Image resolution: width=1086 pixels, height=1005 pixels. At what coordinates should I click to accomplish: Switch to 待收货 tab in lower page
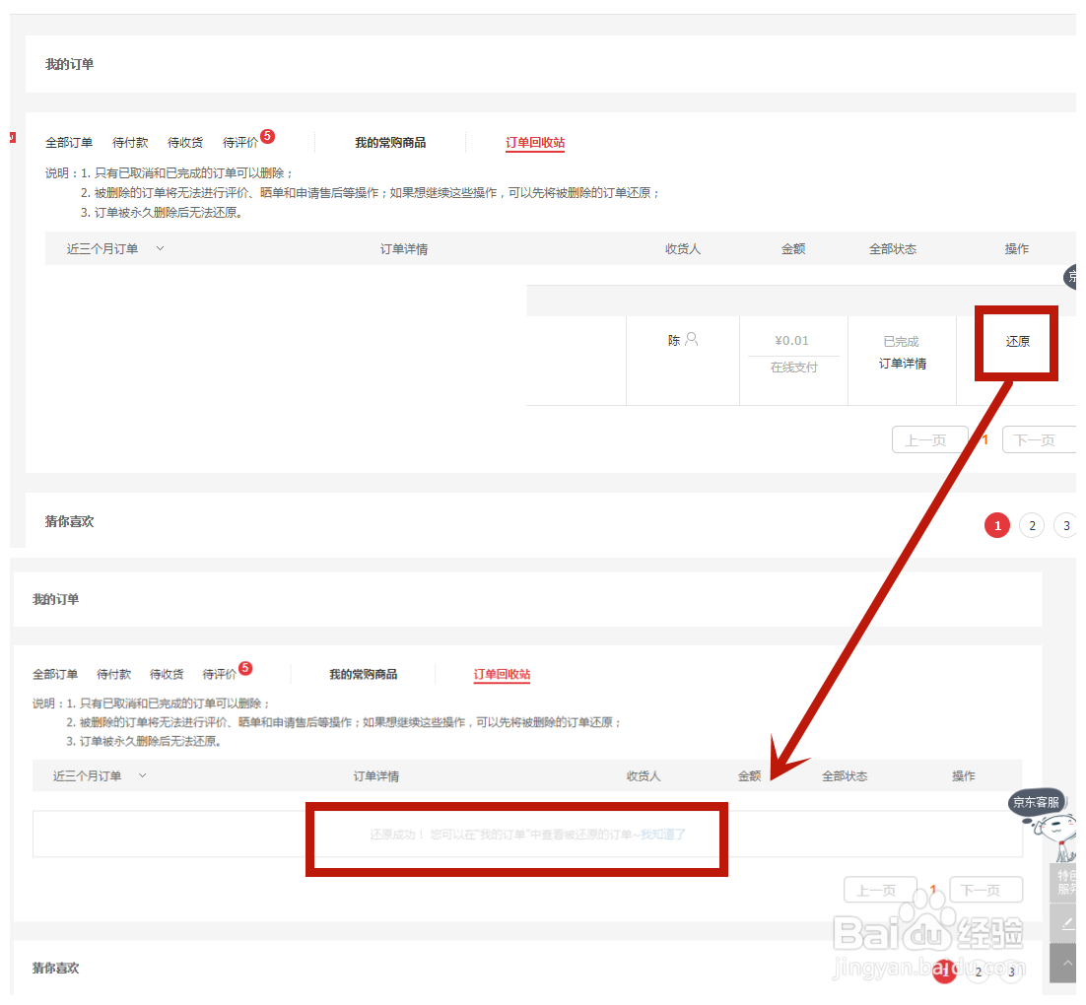pyautogui.click(x=167, y=674)
